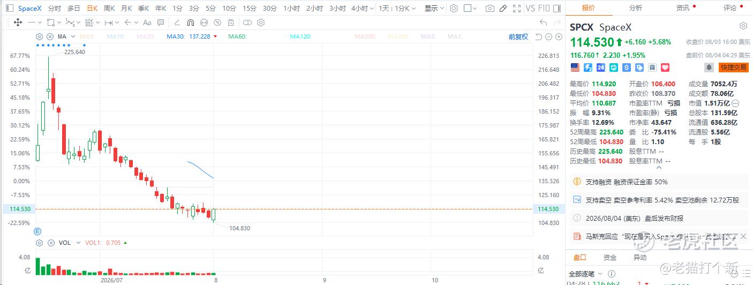Open the 资讯 news tab
Viewport: 753px width, 285px height.
(683, 7)
